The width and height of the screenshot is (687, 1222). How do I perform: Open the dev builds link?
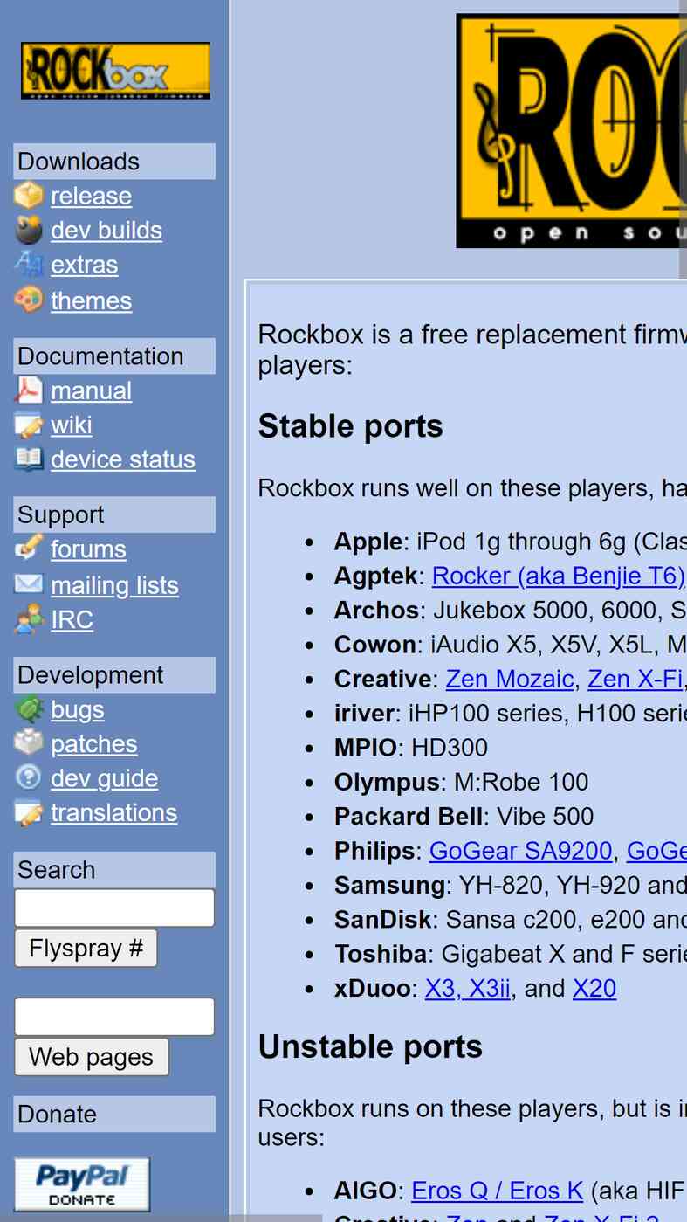point(106,230)
